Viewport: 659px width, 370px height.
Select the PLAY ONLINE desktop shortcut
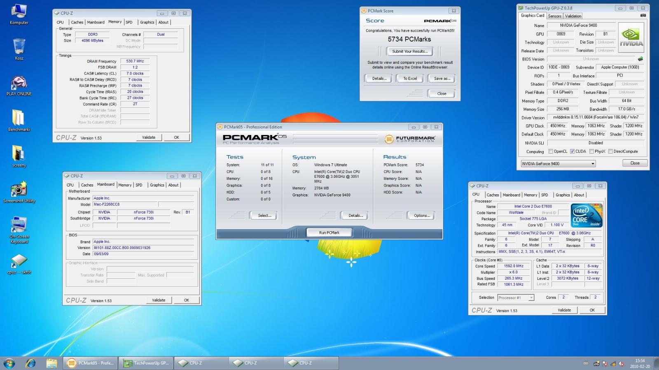click(19, 86)
